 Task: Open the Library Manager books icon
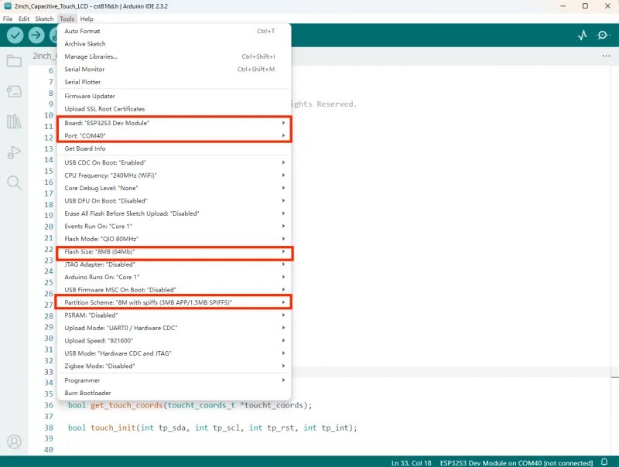(x=14, y=121)
